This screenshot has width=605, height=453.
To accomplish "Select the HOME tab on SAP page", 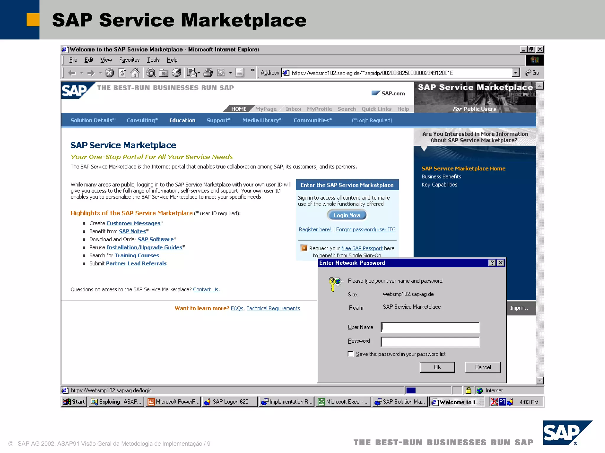I will point(239,109).
